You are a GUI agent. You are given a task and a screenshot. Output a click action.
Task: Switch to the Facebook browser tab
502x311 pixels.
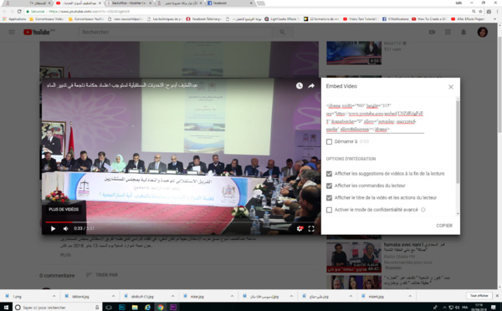point(229,3)
